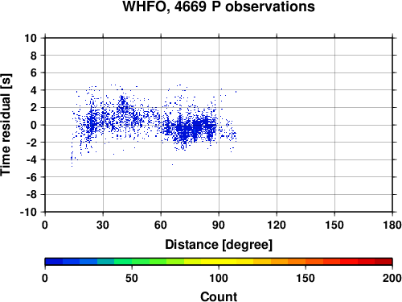Click the Count colorbar label
402x302 pixels.
point(219,296)
